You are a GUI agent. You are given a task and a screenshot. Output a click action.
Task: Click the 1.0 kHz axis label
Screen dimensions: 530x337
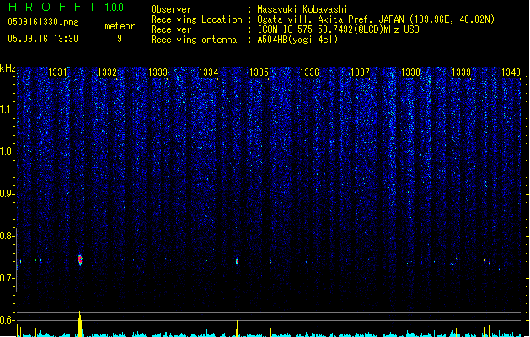(x=8, y=152)
